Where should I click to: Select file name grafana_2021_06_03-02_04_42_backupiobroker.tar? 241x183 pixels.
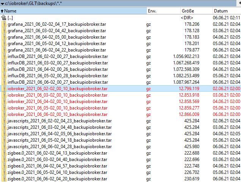(x=57, y=31)
